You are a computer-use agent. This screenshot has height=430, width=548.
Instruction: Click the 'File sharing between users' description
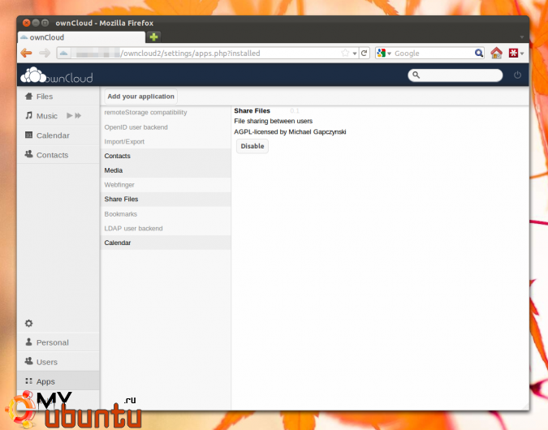tap(274, 121)
